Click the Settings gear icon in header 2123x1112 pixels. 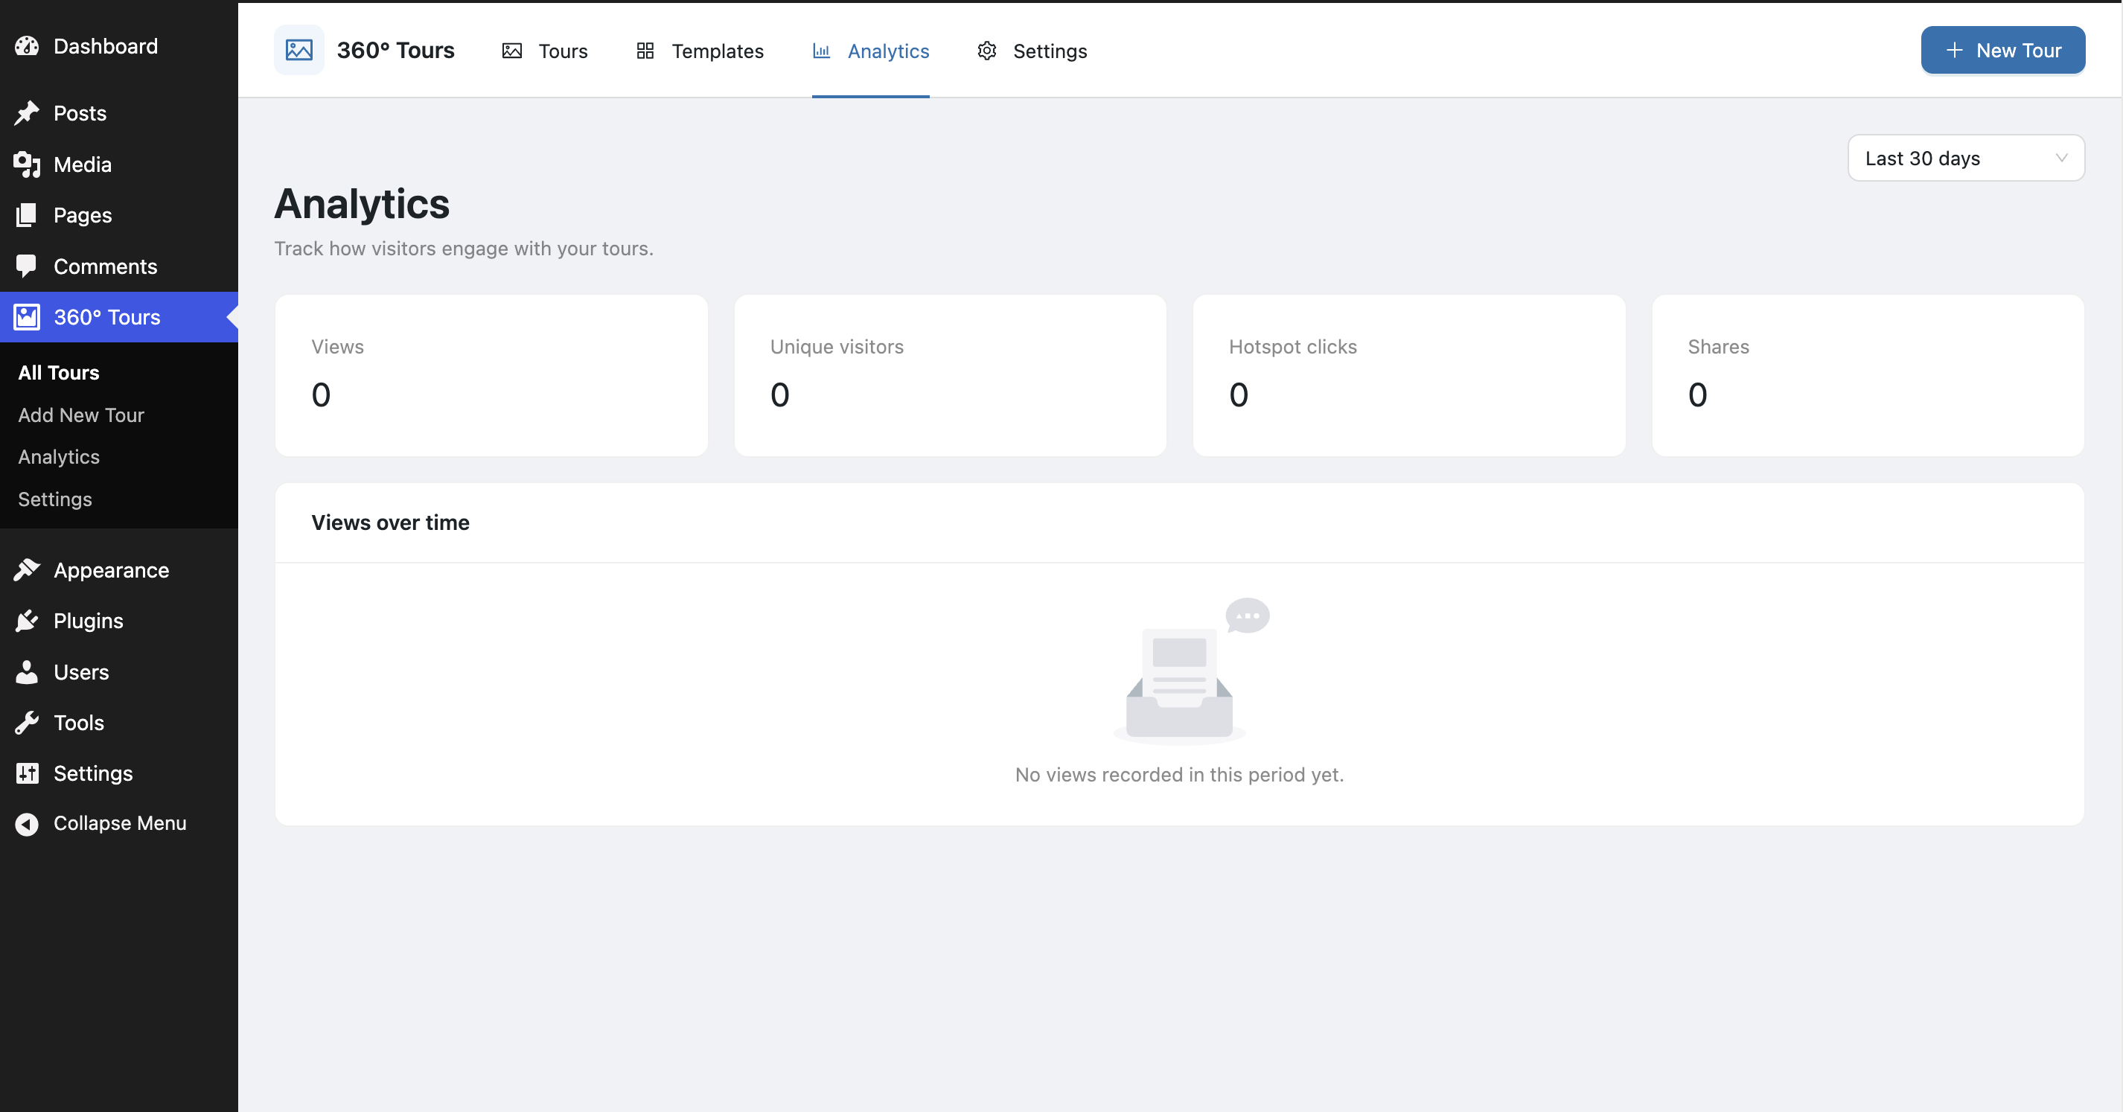(986, 51)
